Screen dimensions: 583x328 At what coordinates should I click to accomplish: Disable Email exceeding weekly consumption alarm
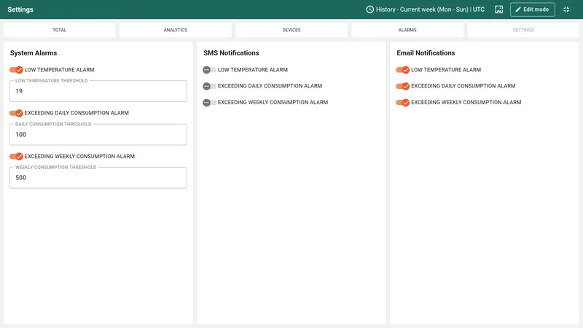click(403, 102)
